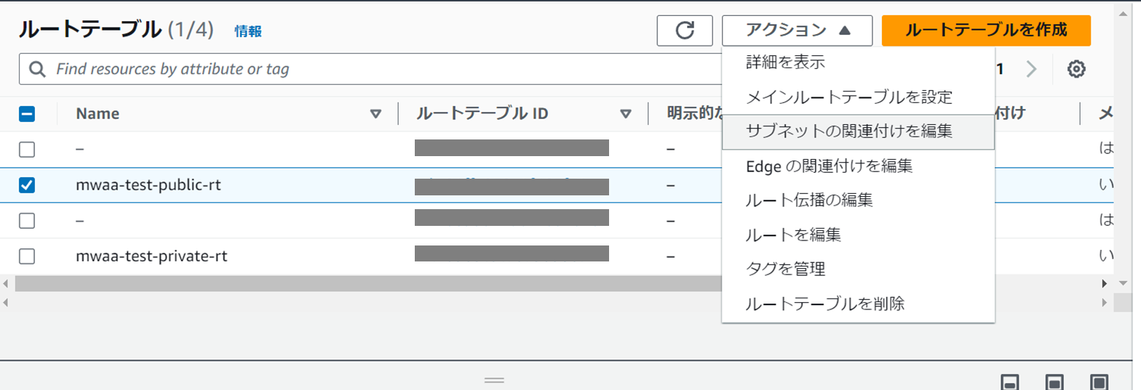
Task: Collapse the split panel to bottom icon
Action: tap(1009, 383)
